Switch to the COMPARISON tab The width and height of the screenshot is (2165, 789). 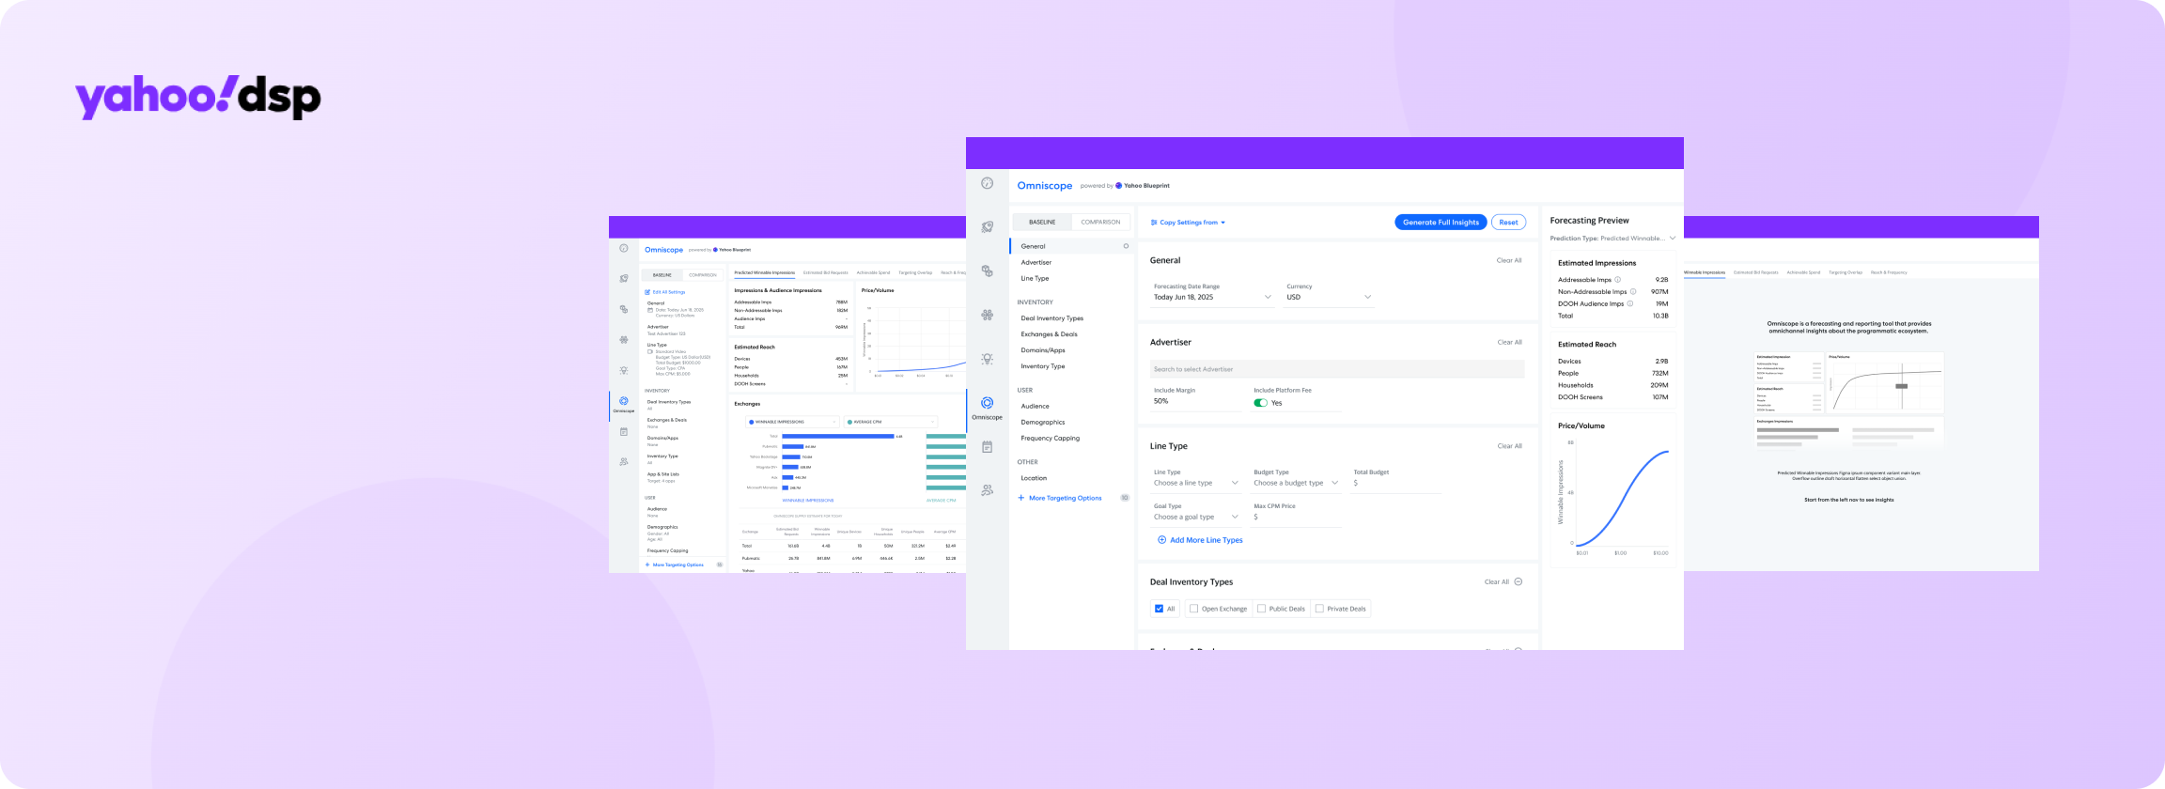(1100, 222)
